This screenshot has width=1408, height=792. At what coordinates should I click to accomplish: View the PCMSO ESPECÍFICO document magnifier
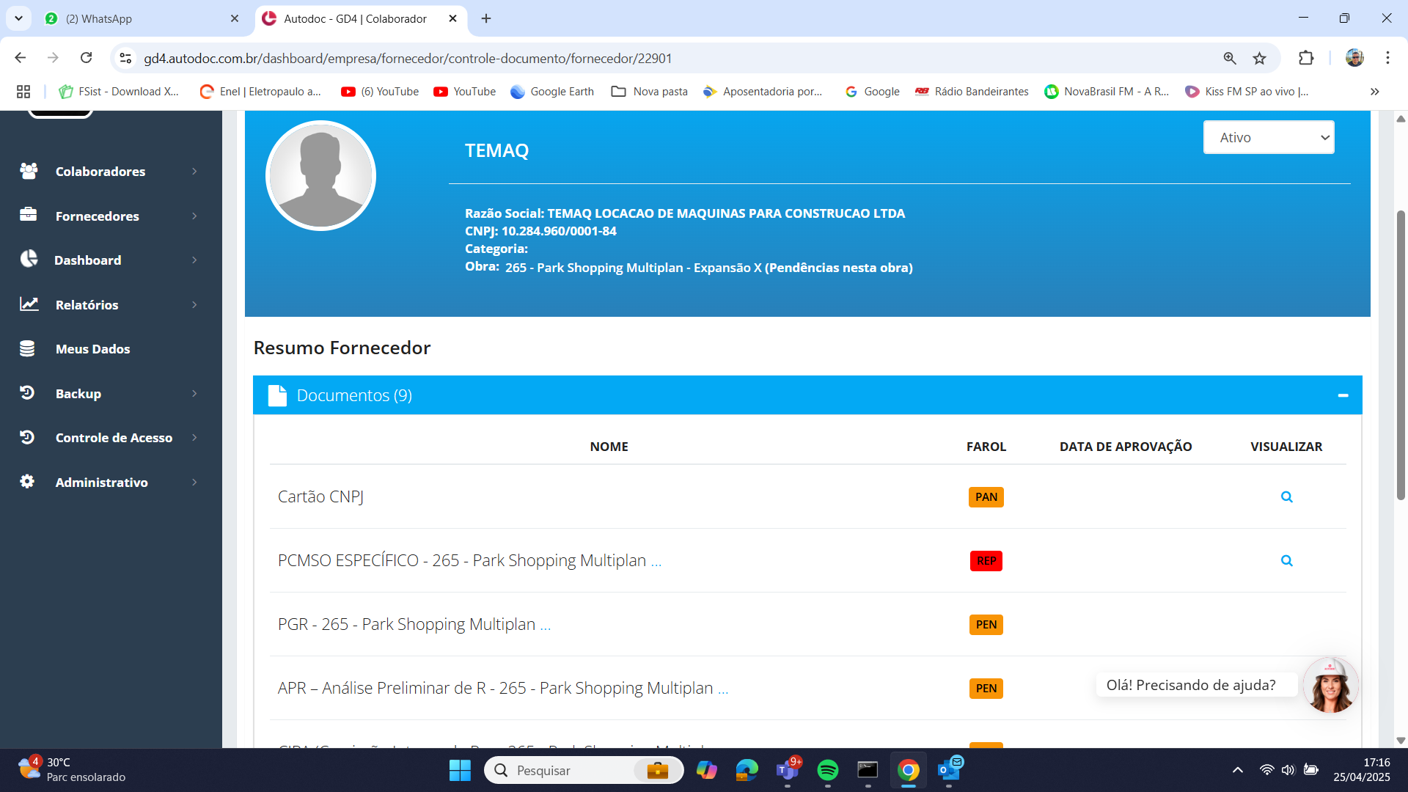click(x=1286, y=561)
